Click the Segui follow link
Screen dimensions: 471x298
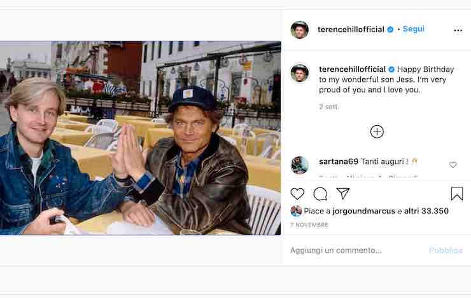click(413, 29)
